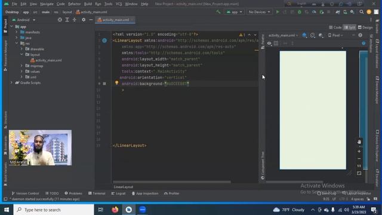Expand the mipmap folder
Screen dimensions: 382x215
click(x=21, y=66)
